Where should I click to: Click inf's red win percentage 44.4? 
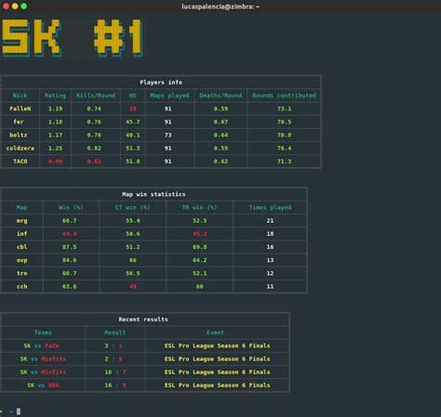pos(70,234)
